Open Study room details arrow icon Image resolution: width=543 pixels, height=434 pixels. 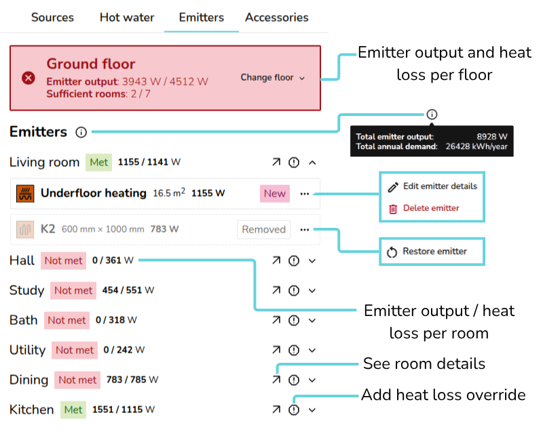pyautogui.click(x=276, y=290)
